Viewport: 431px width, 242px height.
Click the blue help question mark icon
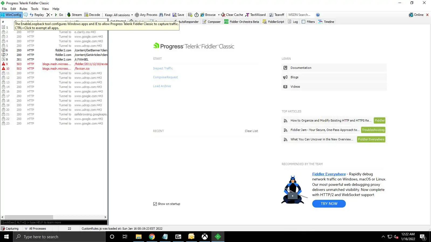pos(318,15)
